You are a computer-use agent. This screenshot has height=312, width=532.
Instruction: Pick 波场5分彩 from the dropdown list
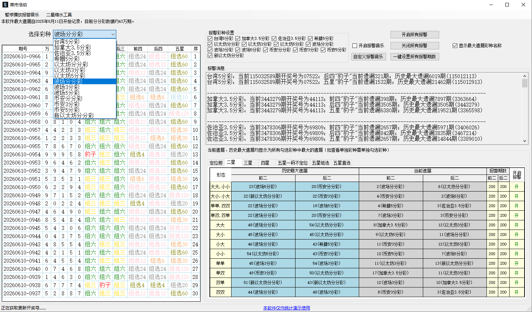pos(85,93)
